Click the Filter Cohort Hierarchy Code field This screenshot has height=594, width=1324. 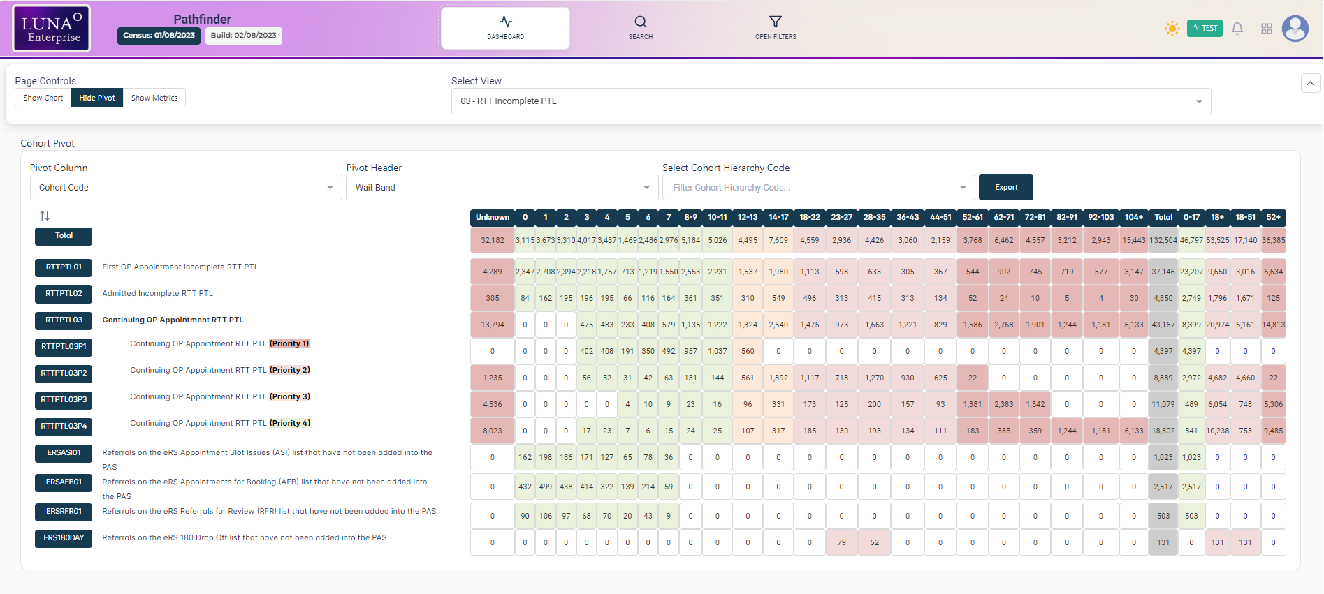tap(810, 188)
